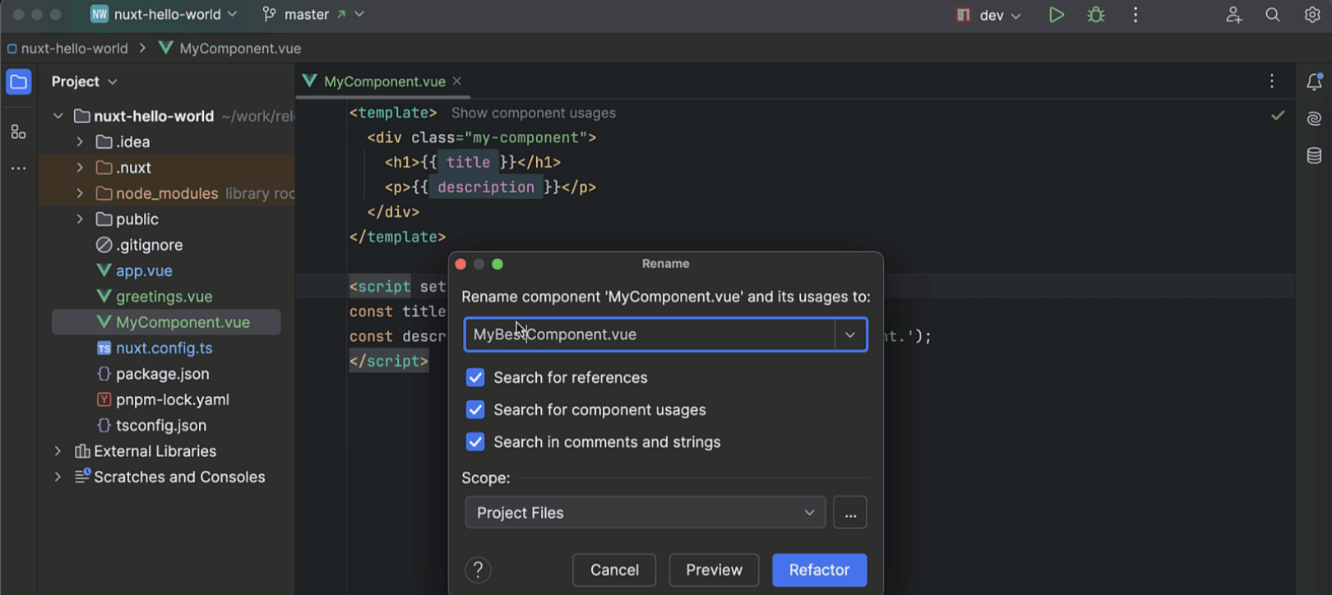Expand the node_modules folder
Viewport: 1332px width, 595px height.
(80, 193)
